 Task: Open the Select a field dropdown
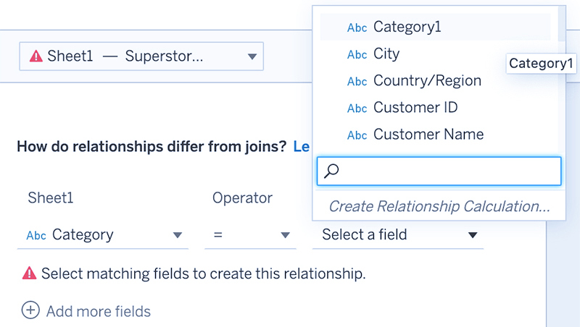(x=398, y=235)
